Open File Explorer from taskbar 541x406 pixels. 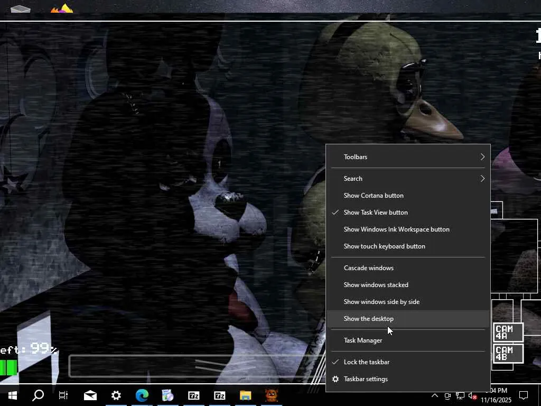(246, 395)
